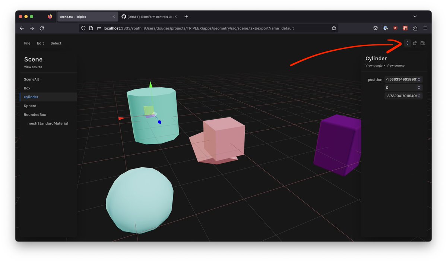This screenshot has height=262, width=447.
Task: Open the uBlock Origin extension icon
Action: (395, 28)
